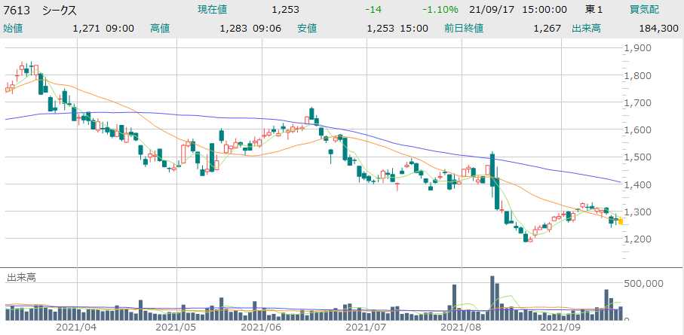Click the yellow latest-price marker on chart
The width and height of the screenshot is (684, 335).
pos(620,221)
